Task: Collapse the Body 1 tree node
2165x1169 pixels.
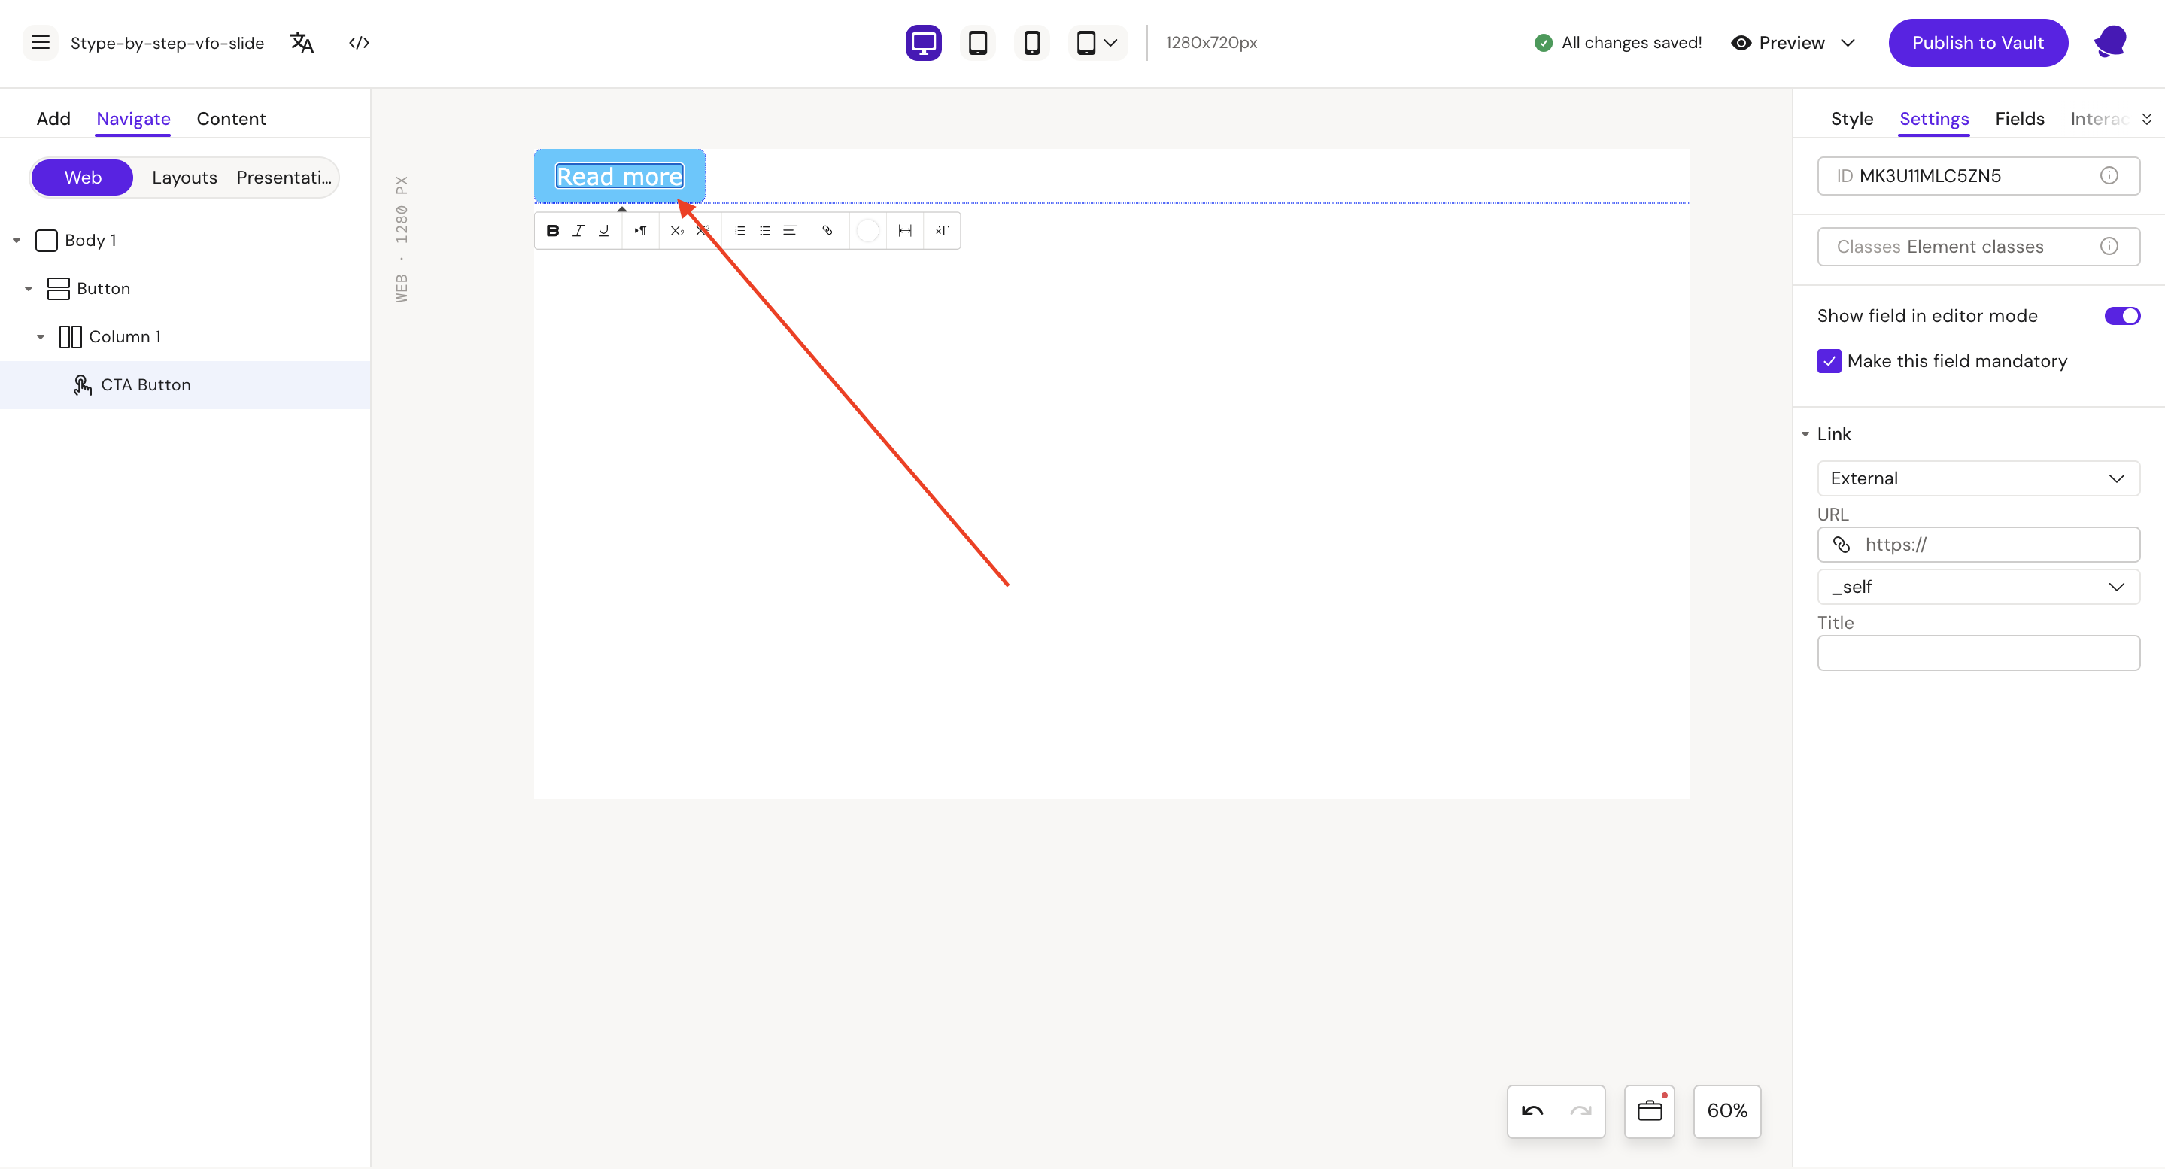Action: tap(17, 241)
